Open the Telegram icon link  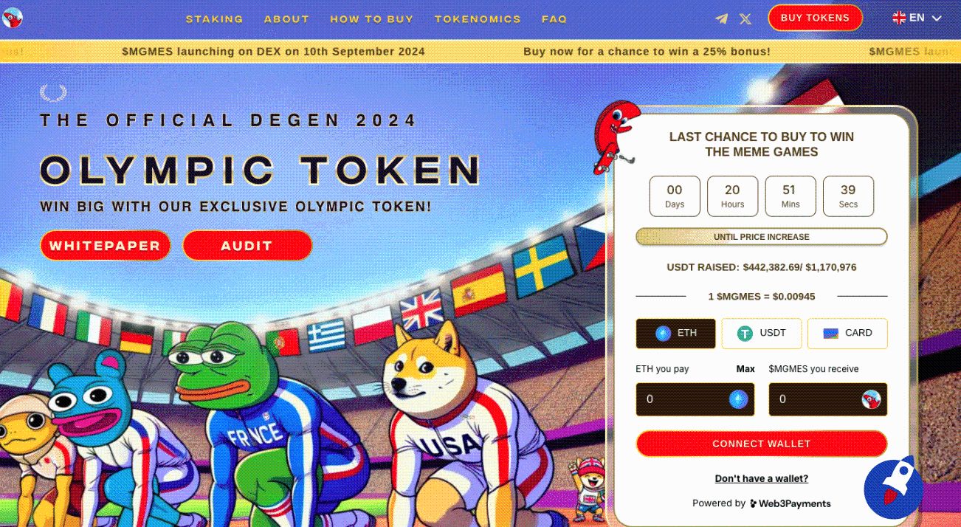pos(722,18)
